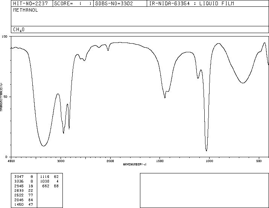Image resolution: width=269 pixels, height=208 pixels.
Task: Select the IR-NIDA-63354 LIQUID FILM label
Action: 196,4
